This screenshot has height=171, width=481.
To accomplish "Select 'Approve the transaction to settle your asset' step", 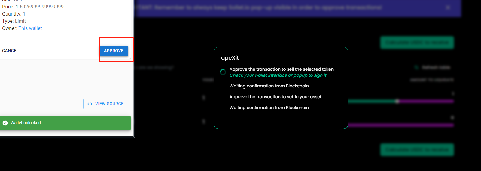I will [x=275, y=97].
